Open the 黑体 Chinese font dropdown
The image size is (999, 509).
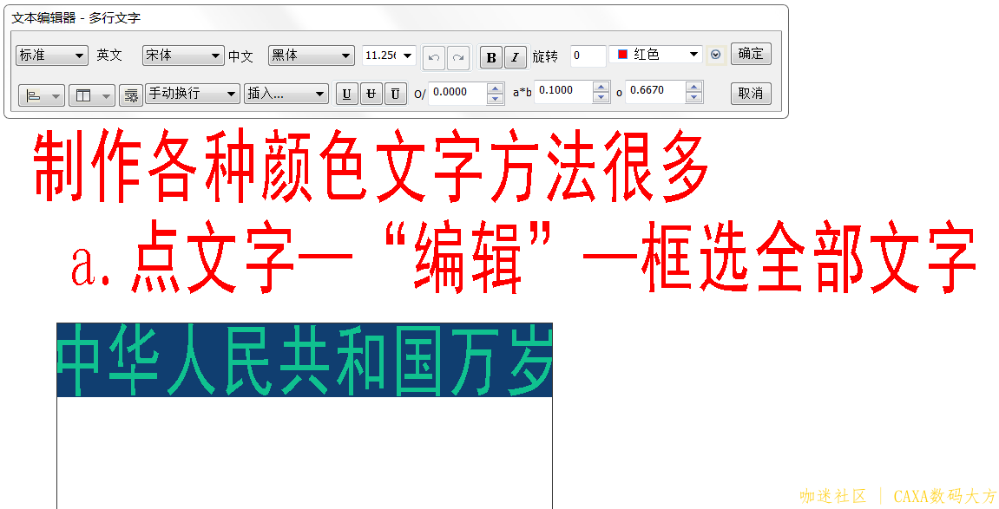pyautogui.click(x=311, y=55)
